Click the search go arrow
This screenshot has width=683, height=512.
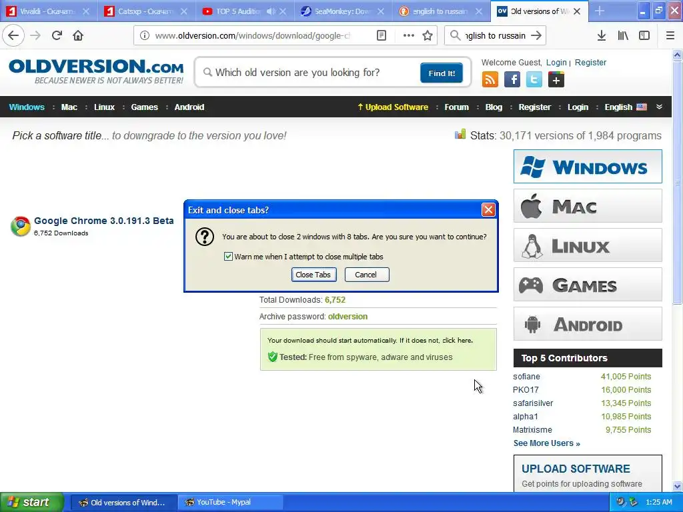(x=536, y=36)
